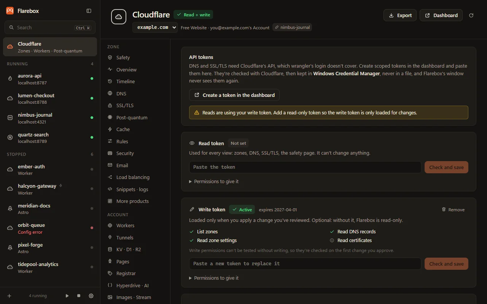
Task: Open the Safety zone page
Action: pos(136,58)
